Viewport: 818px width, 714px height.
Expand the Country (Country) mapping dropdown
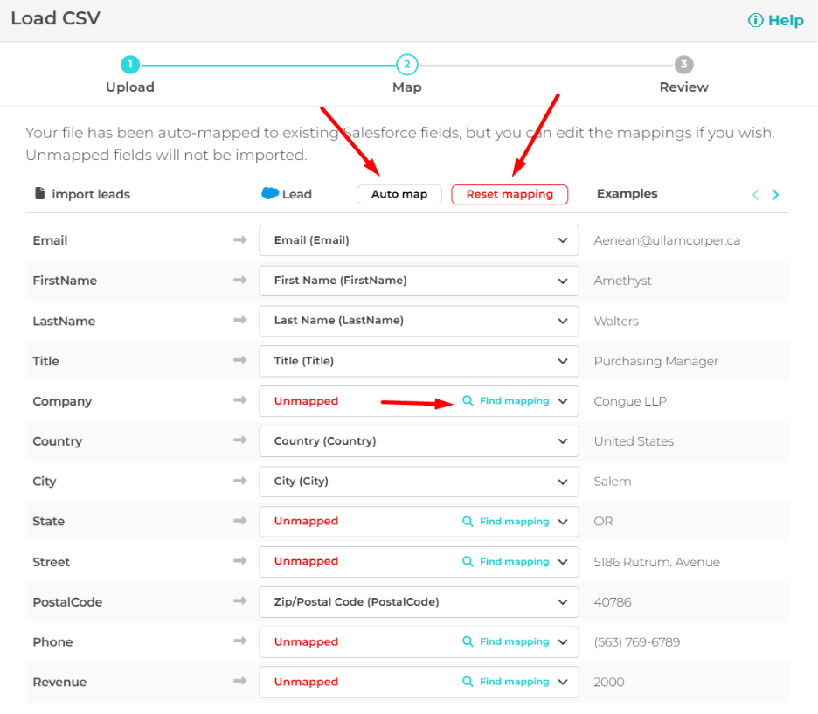pos(564,441)
